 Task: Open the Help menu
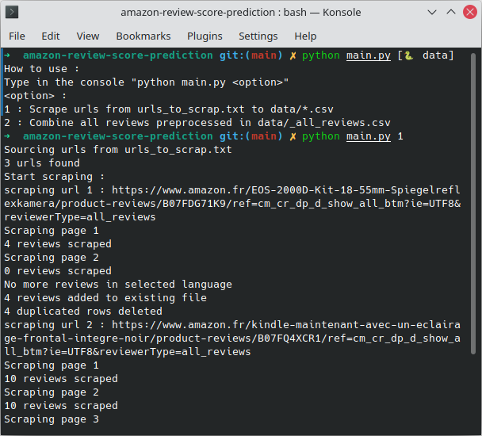tap(305, 36)
